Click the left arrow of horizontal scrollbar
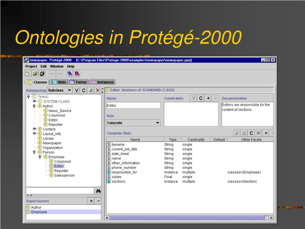Image resolution: width=305 pixels, height=229 pixels. (107, 218)
